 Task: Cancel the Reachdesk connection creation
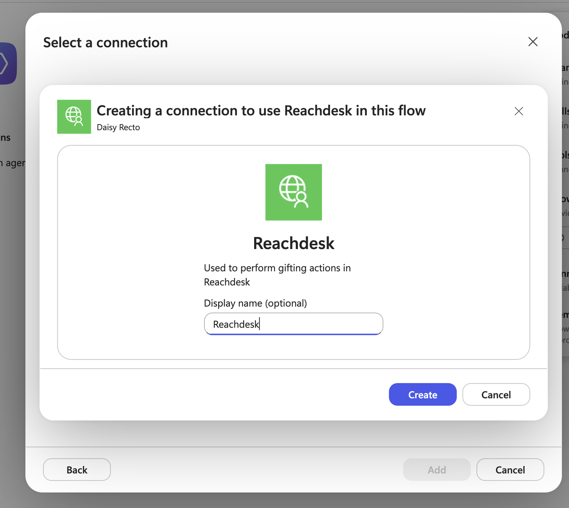click(x=496, y=394)
